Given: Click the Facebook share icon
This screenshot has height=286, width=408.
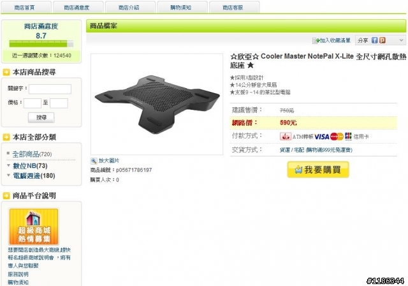Looking at the screenshot, I should (x=374, y=40).
